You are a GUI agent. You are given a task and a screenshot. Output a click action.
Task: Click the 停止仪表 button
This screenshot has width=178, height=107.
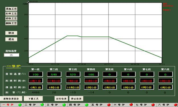click(76, 99)
